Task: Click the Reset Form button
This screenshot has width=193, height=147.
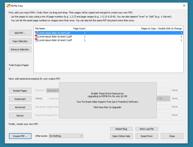Action: coord(147,136)
